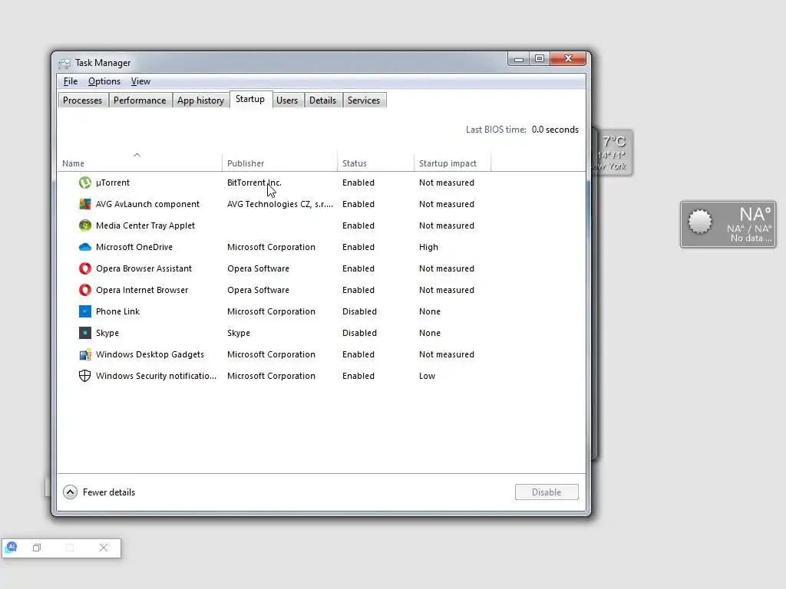Click the Skype publisher cell

239,333
